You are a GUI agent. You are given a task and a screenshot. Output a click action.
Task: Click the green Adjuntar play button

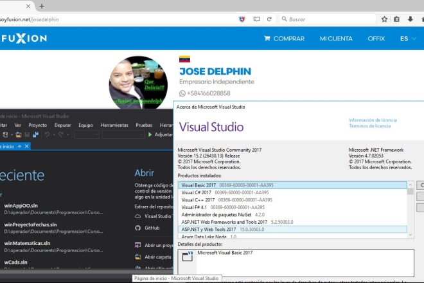[x=150, y=134]
